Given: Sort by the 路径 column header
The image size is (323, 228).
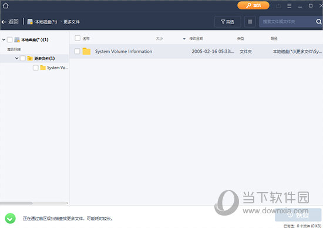Looking at the screenshot, I should tap(274, 39).
